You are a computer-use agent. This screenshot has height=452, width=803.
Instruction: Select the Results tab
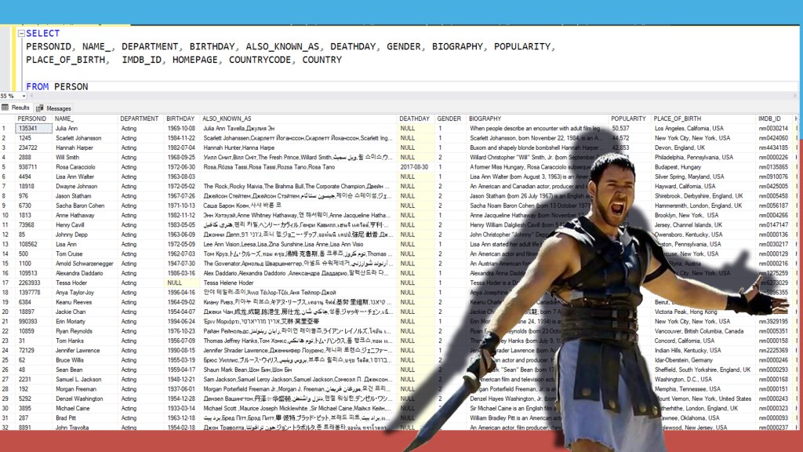point(20,108)
